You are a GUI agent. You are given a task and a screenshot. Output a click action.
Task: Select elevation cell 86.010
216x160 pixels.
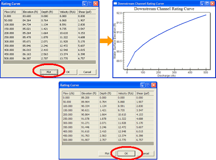[x=31, y=50]
